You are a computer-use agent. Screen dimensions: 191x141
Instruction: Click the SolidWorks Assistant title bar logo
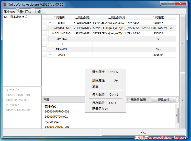coord(5,5)
